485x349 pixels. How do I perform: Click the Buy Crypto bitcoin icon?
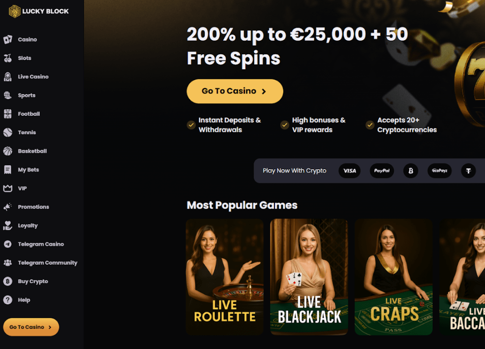coord(8,281)
